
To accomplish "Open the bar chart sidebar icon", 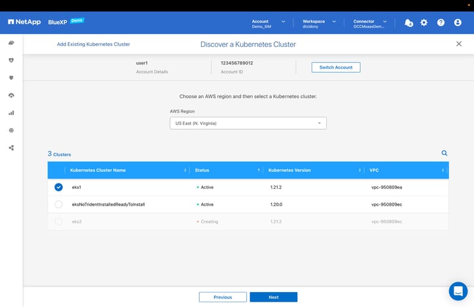I will tap(11, 112).
